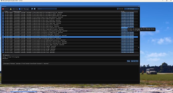Select the asobo-airport-kden-denver mounted message row
Image resolution: width=173 pixels, height=93 pixels.
point(70,26)
